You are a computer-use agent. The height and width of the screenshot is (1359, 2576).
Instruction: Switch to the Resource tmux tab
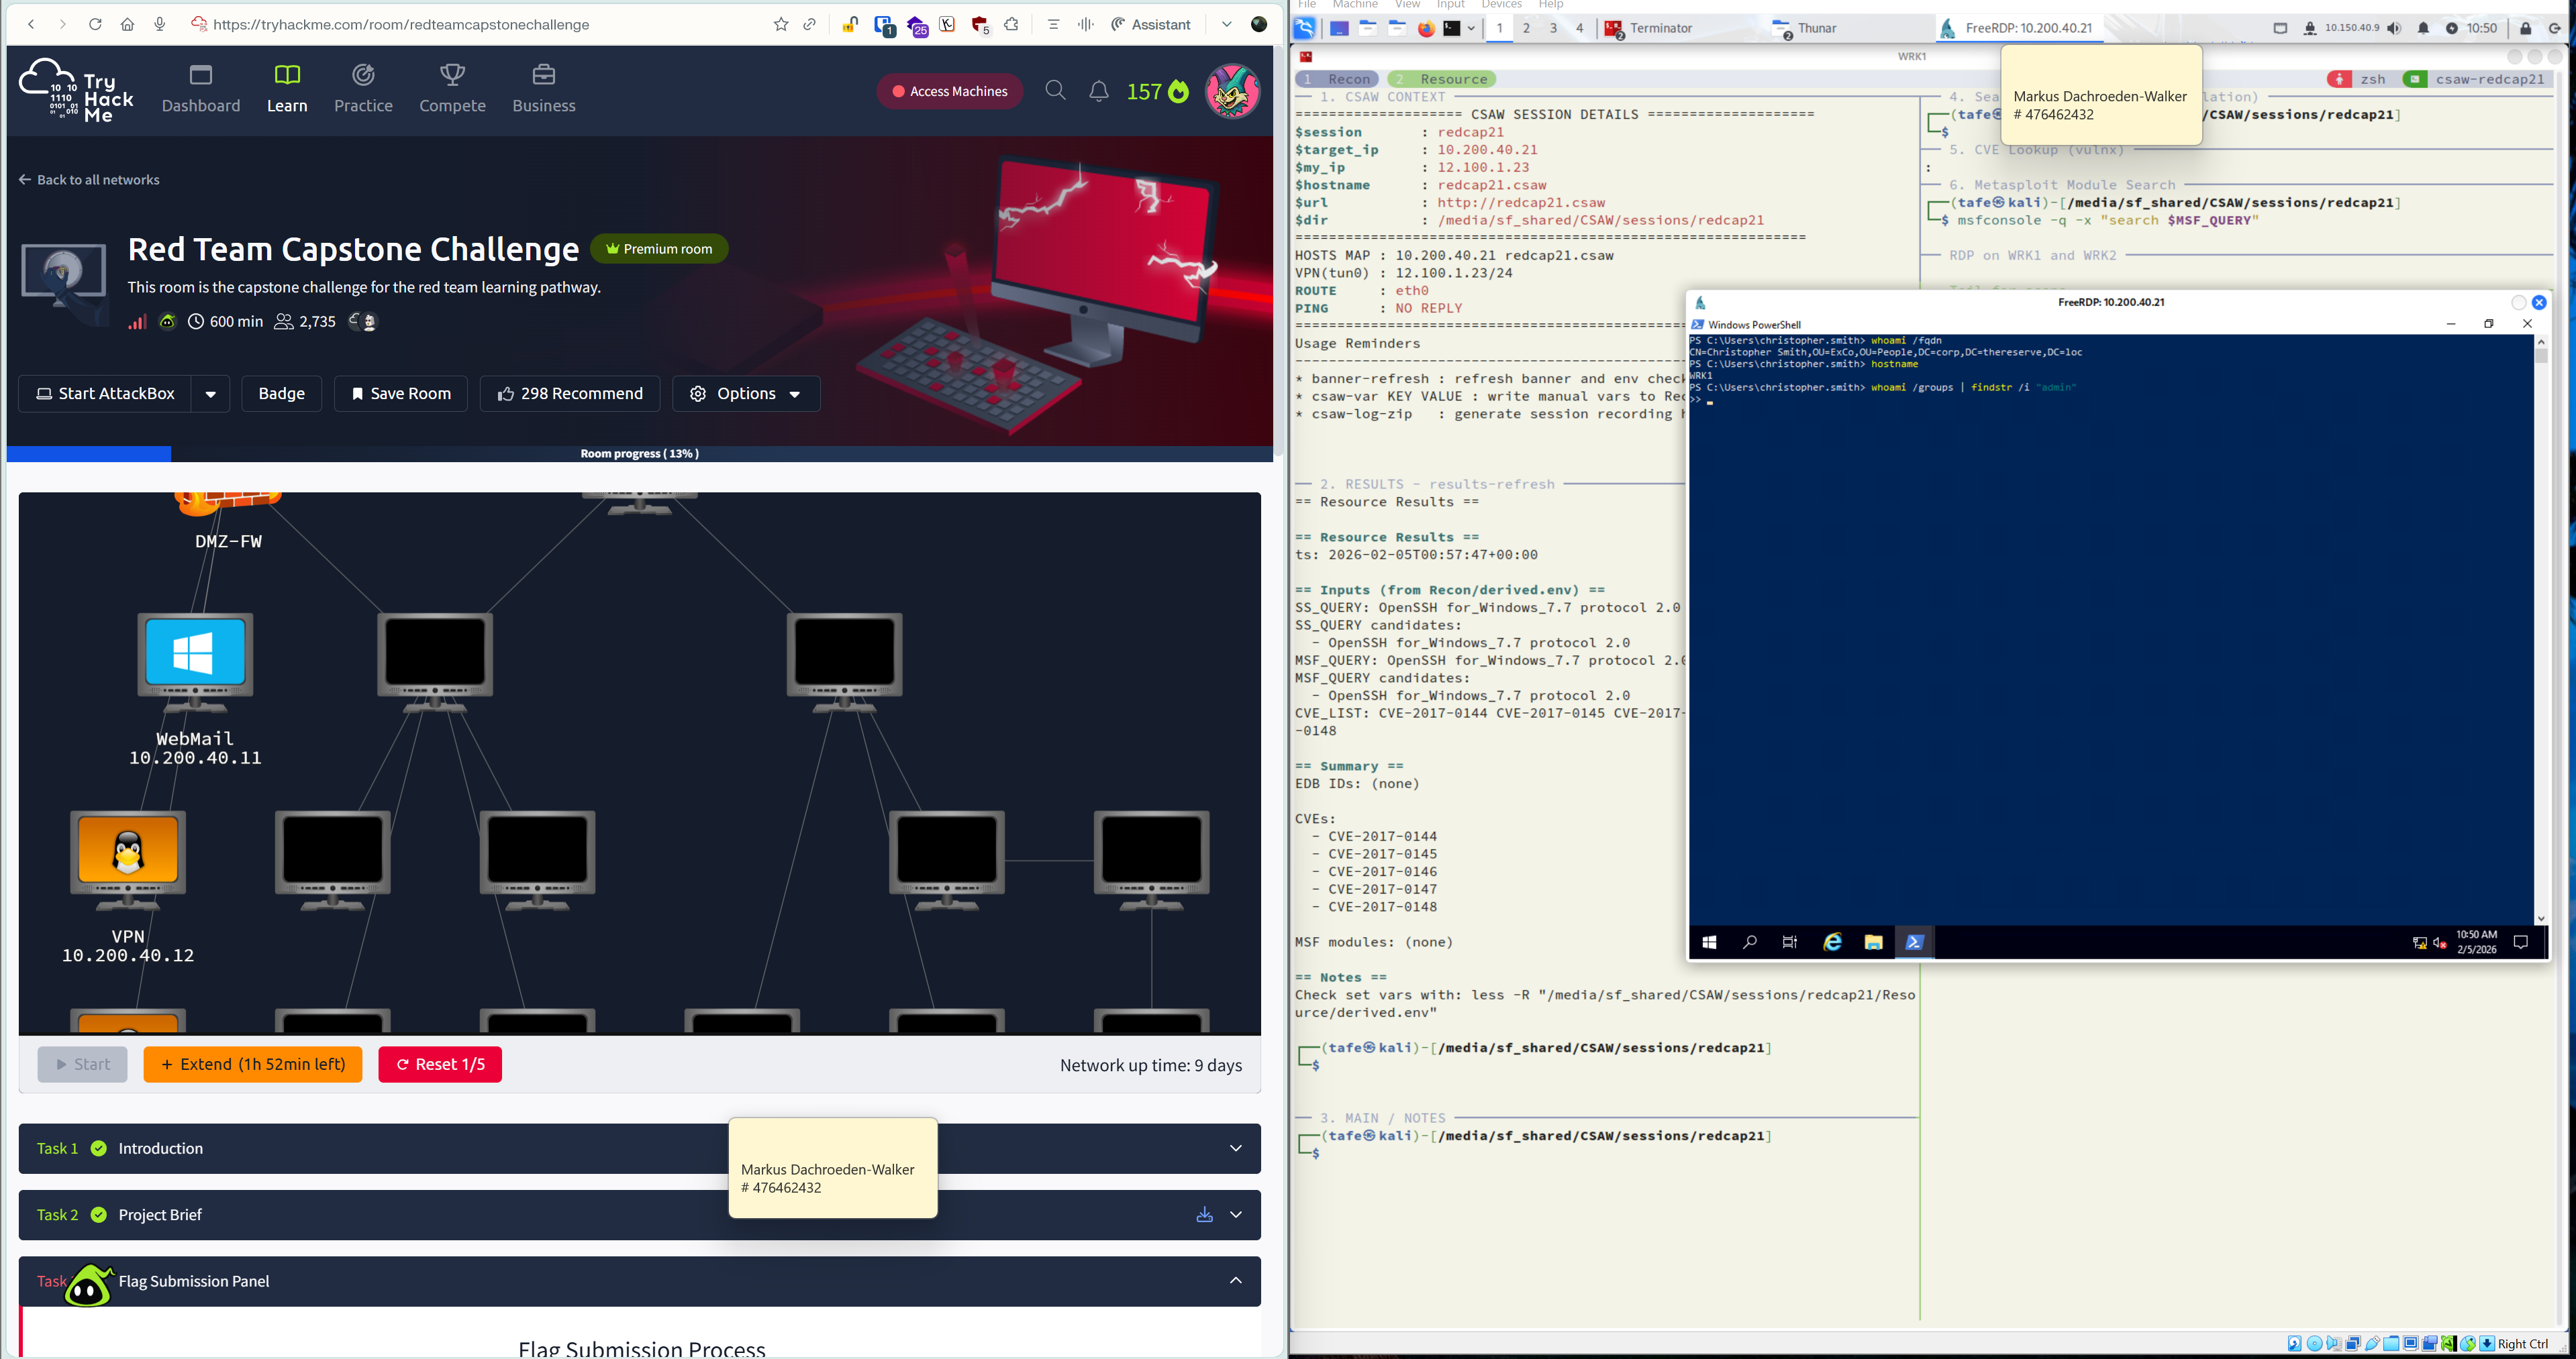click(x=1442, y=79)
